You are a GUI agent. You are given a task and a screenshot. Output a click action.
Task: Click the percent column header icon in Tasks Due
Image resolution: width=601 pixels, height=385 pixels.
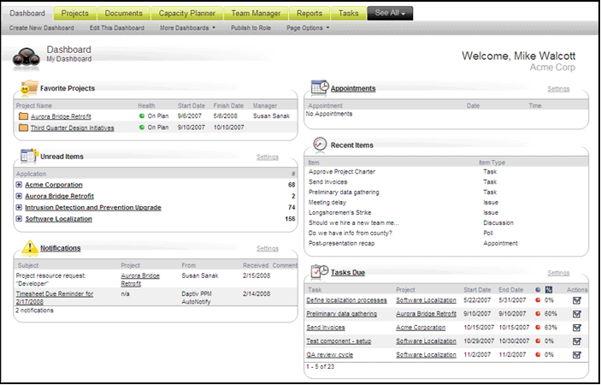click(549, 290)
